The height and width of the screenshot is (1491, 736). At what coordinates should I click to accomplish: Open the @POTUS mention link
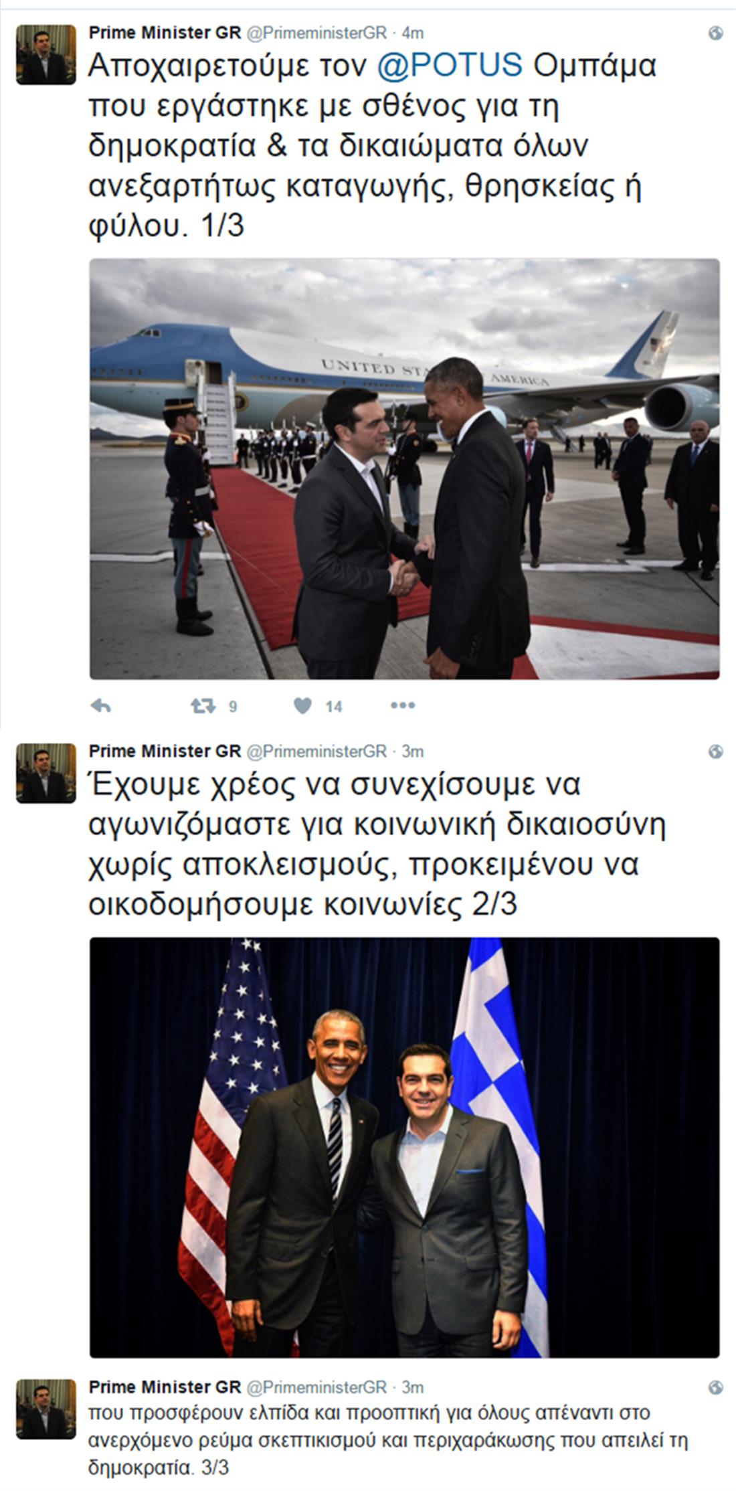click(450, 65)
